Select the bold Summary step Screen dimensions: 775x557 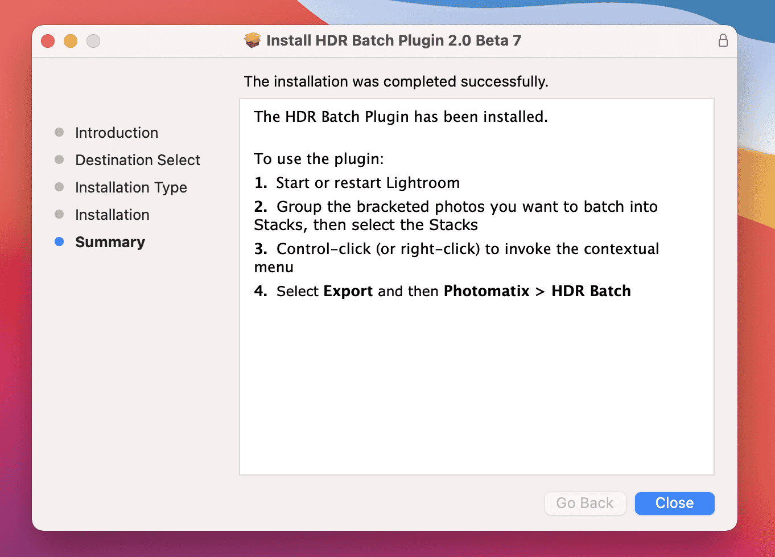110,242
